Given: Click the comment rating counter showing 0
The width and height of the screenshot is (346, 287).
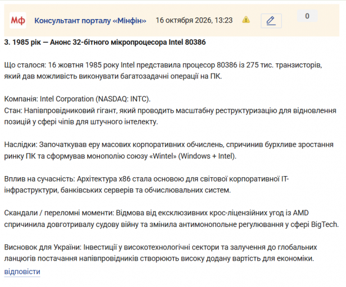Looking at the screenshot, I should 307,16.
